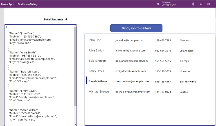216x126 pixels.
Task: Open the Copilot icon in header
Action: click(x=193, y=4)
